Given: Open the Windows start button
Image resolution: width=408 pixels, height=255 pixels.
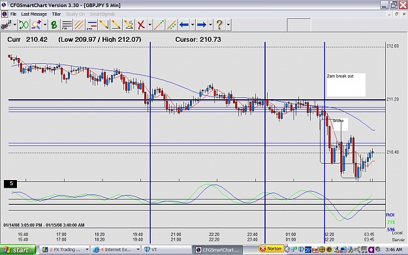Looking at the screenshot, I should pos(18,250).
